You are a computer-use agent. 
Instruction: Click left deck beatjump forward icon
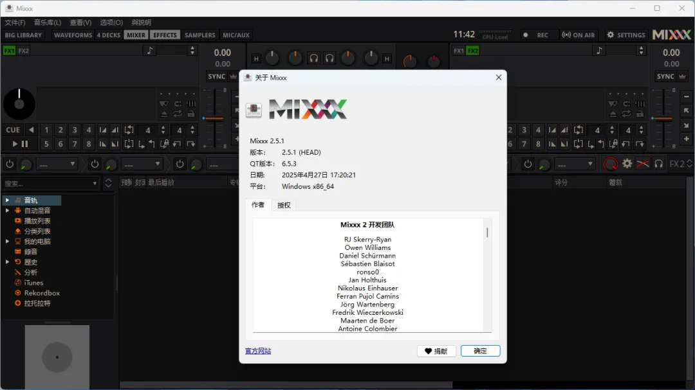[x=191, y=144]
